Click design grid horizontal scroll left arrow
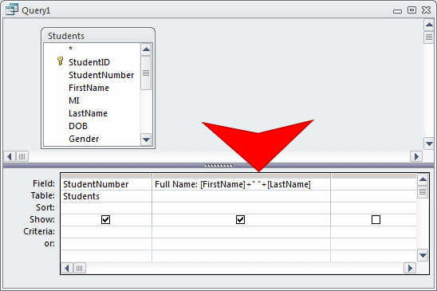Image resolution: width=437 pixels, height=291 pixels. point(67,268)
